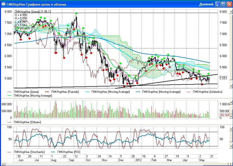Close the ГМКНорНик chart window

click(229, 4)
